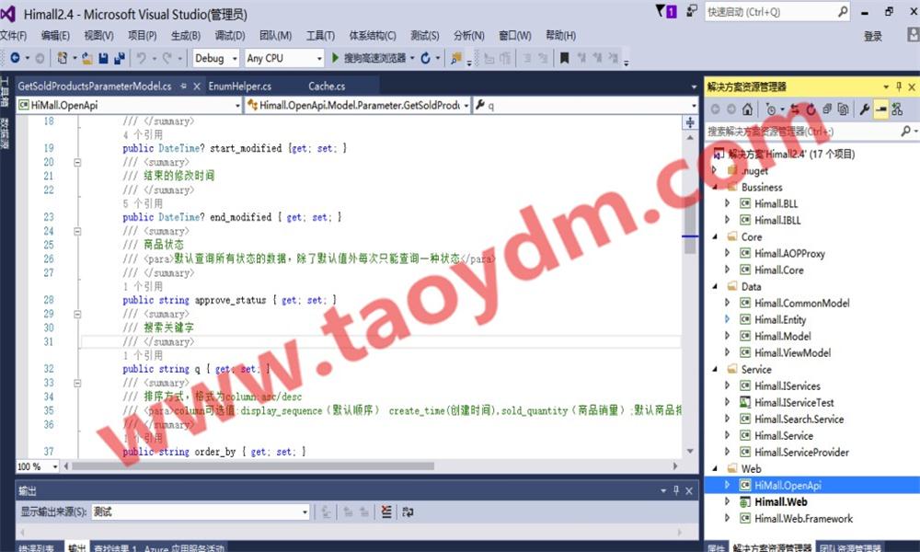This screenshot has height=552, width=920.
Task: Open the 文件(F) menu
Action: (x=14, y=36)
